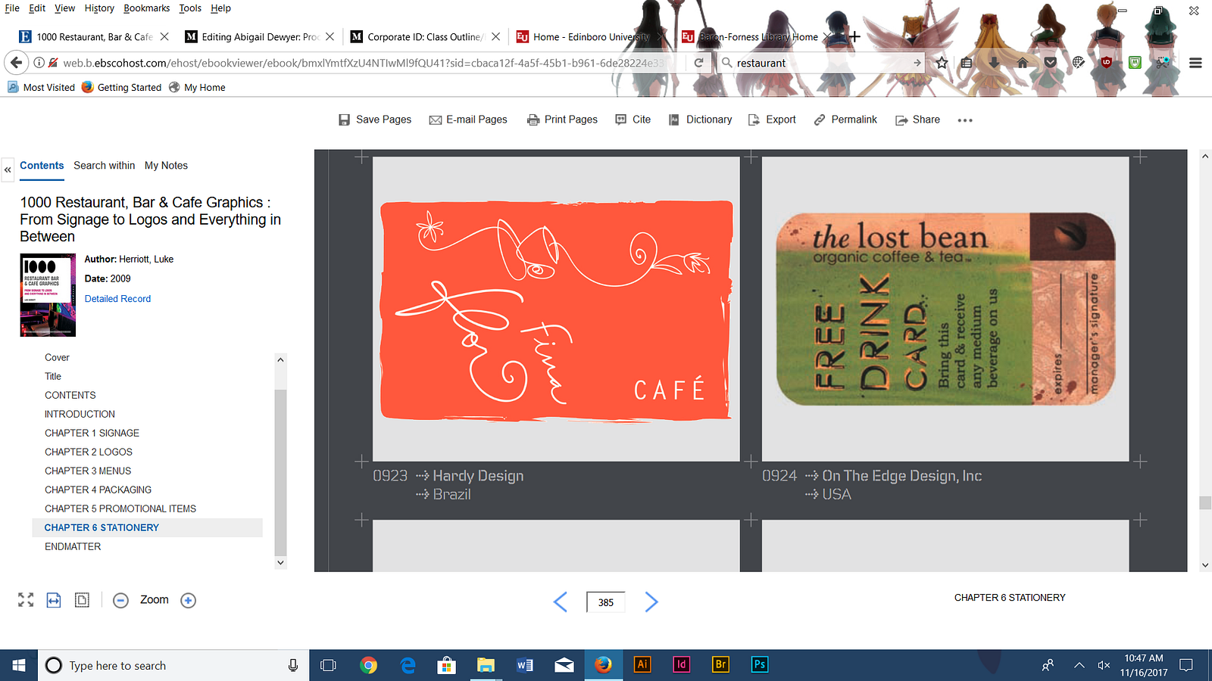Click the Cortana search box
1212x681 pixels.
coord(173,665)
